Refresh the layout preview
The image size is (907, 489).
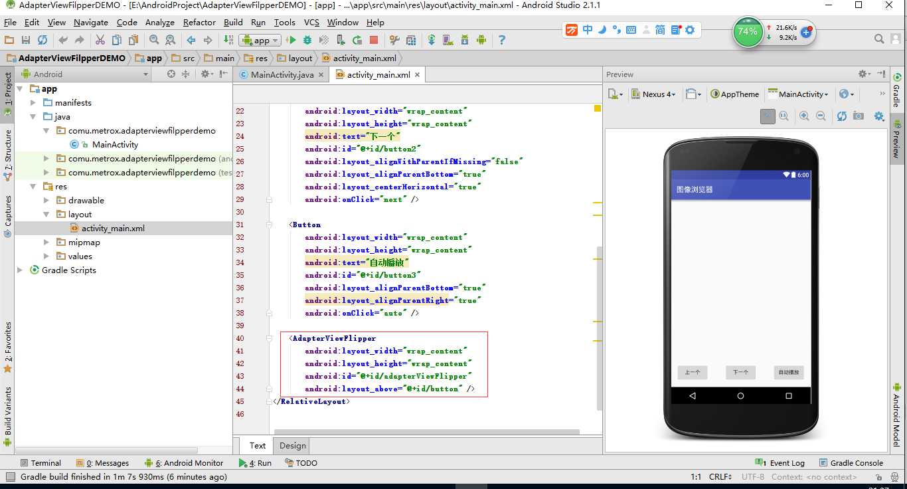tap(842, 116)
